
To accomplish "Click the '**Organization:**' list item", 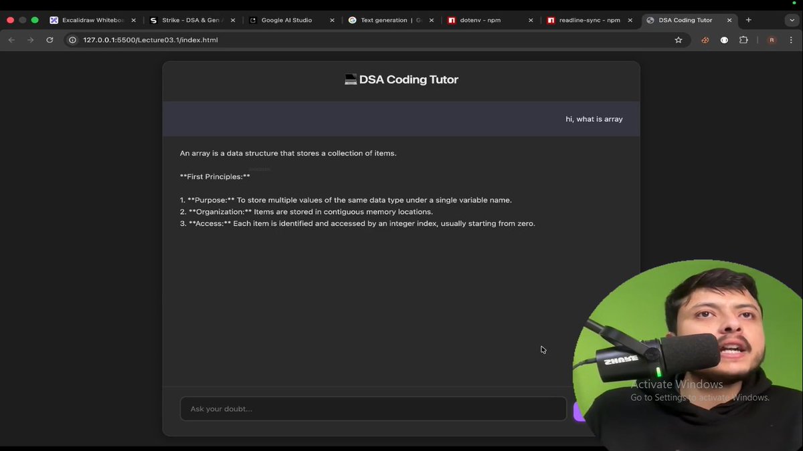I will point(306,212).
